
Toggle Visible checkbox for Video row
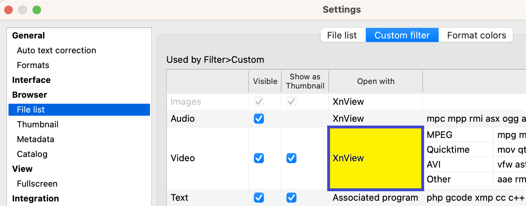259,158
